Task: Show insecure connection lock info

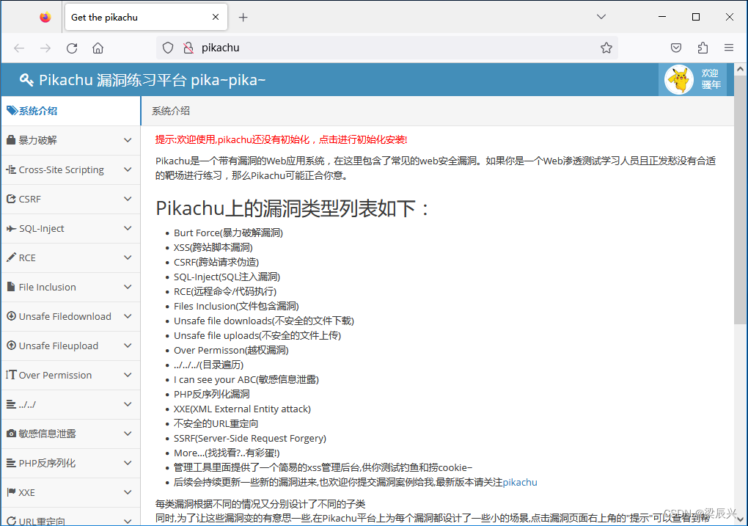Action: 188,48
